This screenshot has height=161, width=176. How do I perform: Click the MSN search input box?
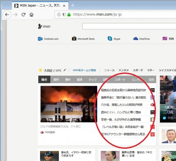click(x=129, y=26)
